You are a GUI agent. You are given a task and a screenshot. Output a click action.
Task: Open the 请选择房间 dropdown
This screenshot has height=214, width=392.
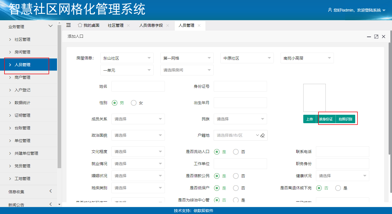tap(187, 70)
